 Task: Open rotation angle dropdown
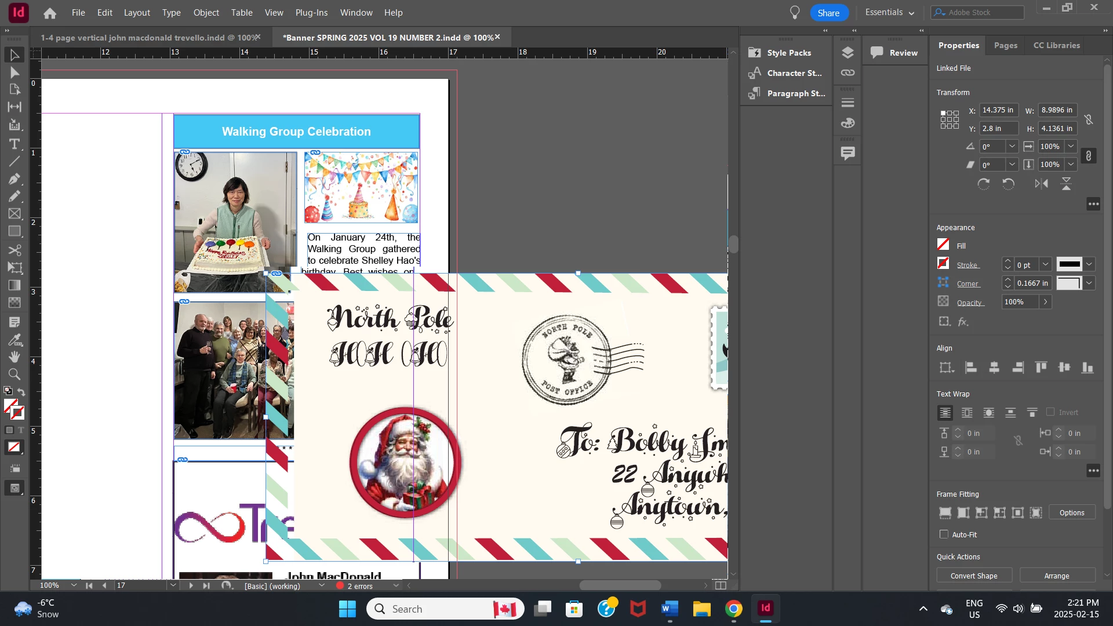(x=1012, y=147)
